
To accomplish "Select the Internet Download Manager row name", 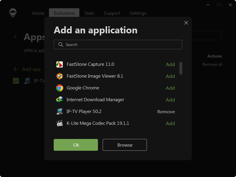I will [95, 100].
